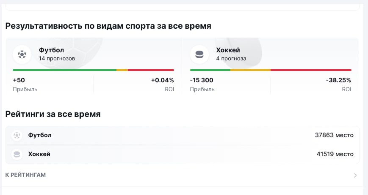Click the chevron arrow beside К РЕЙТИНГАМ
The width and height of the screenshot is (368, 195).
click(x=355, y=175)
